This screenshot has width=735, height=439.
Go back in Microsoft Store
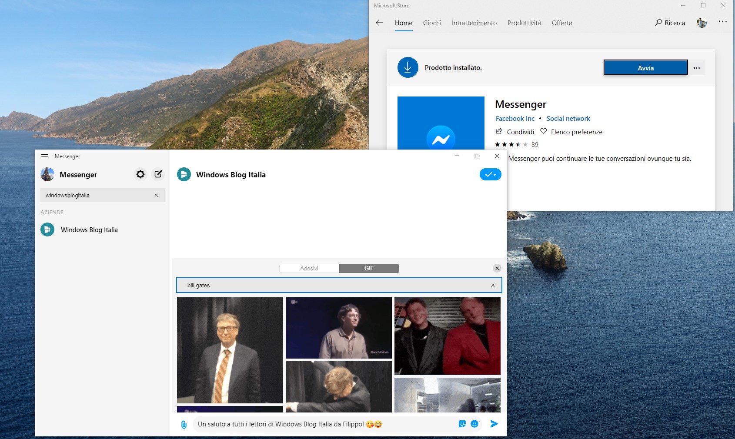[379, 23]
